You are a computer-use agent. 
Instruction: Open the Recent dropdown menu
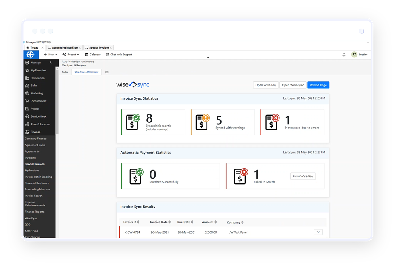coord(71,55)
